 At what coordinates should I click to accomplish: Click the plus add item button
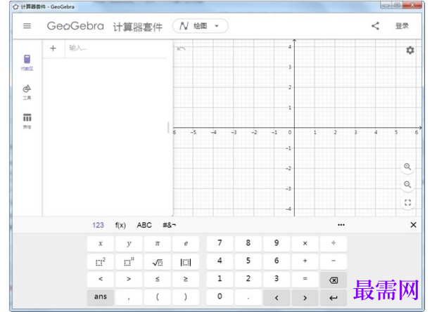tap(53, 48)
